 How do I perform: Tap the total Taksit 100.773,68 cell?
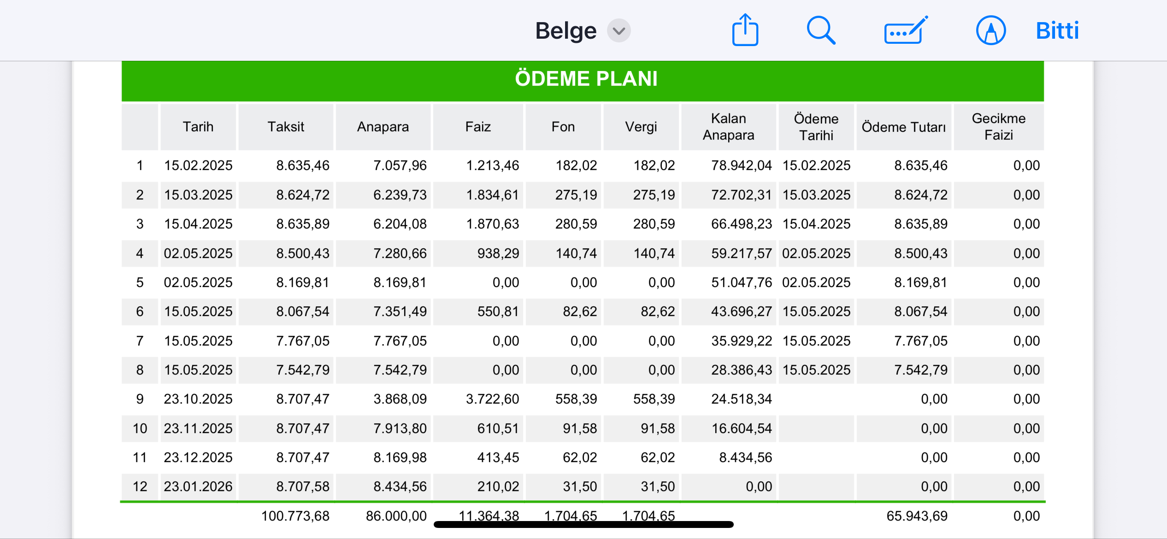coord(295,516)
